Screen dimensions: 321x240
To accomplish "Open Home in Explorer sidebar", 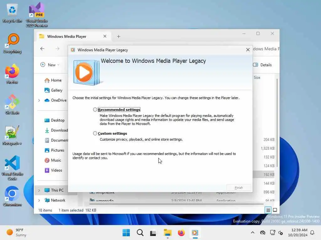I will tap(53, 80).
